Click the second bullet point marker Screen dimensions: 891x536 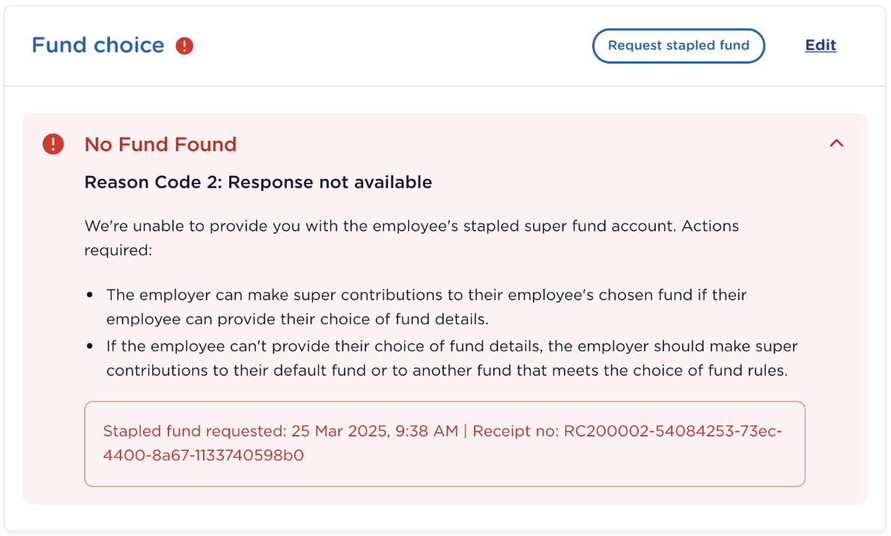point(90,347)
